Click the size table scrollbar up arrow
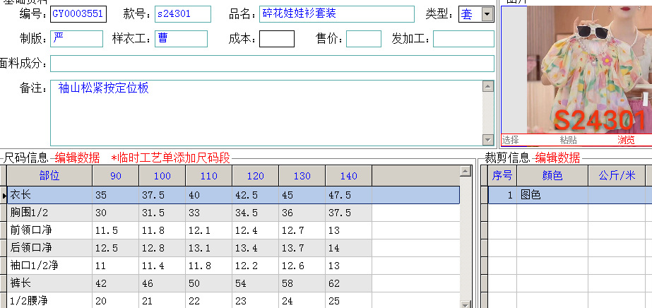The image size is (652, 308). tap(466, 171)
